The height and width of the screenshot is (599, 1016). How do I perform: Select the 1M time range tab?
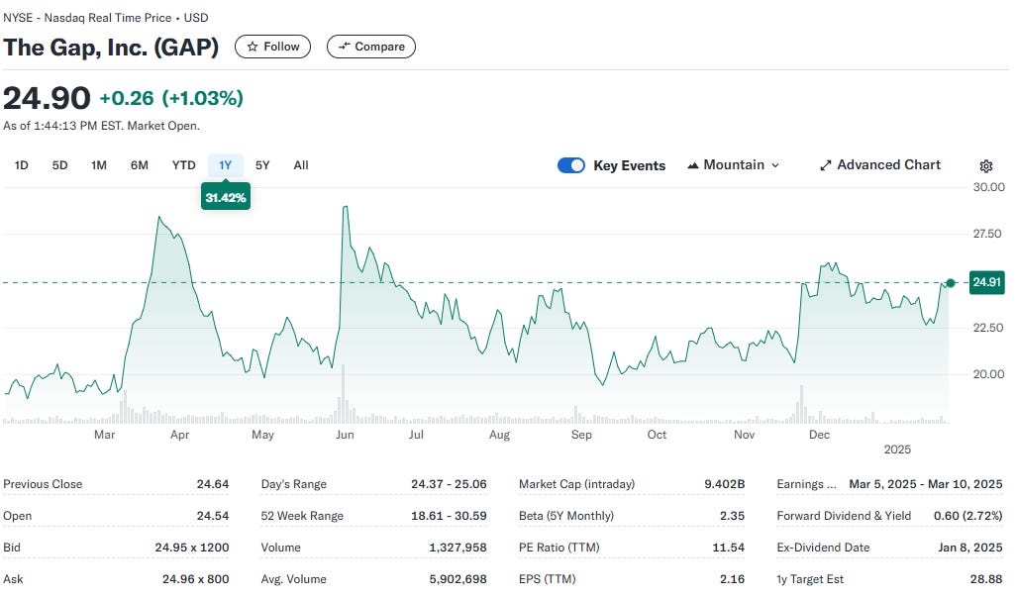[98, 165]
